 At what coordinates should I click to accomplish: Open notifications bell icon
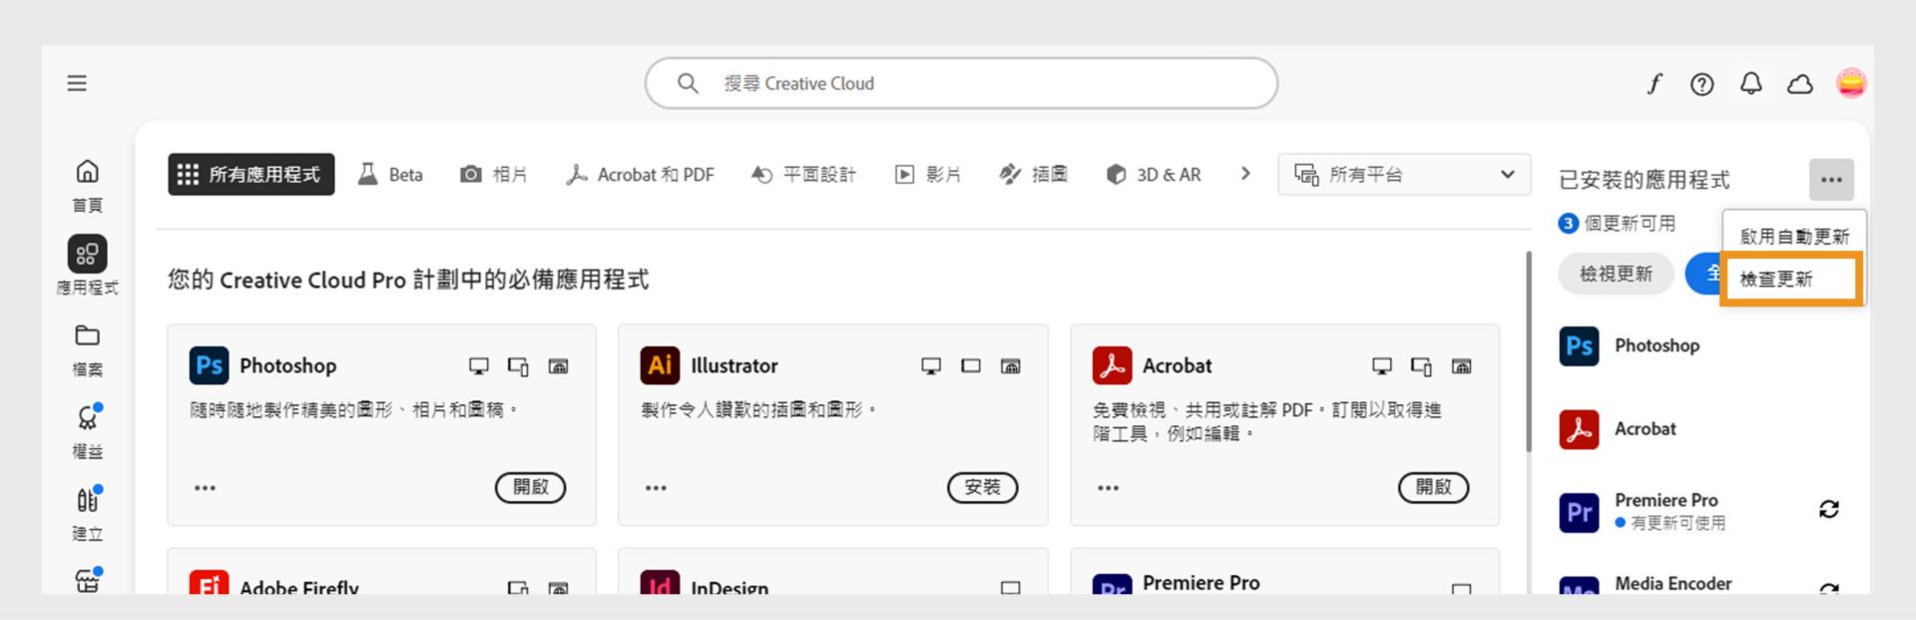point(1751,84)
